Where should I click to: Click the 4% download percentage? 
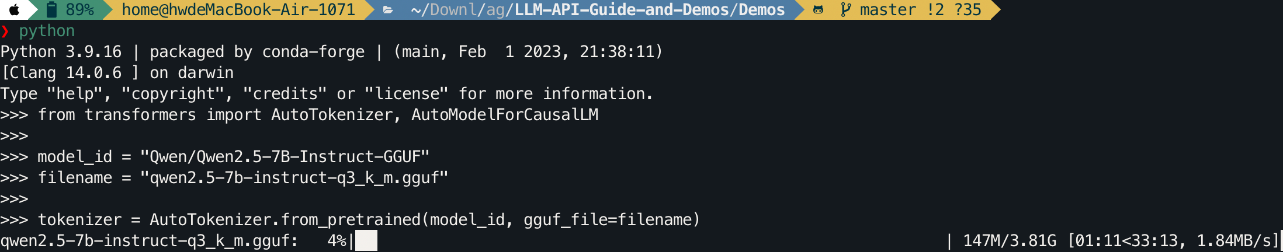coord(337,240)
